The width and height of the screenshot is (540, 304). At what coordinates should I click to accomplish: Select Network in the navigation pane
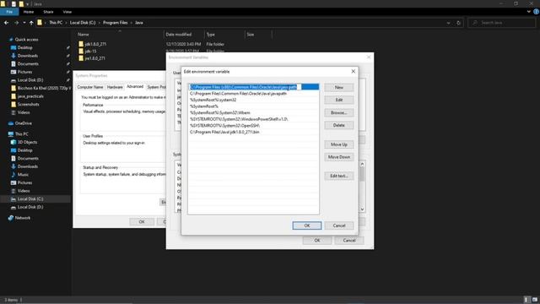[x=23, y=218]
